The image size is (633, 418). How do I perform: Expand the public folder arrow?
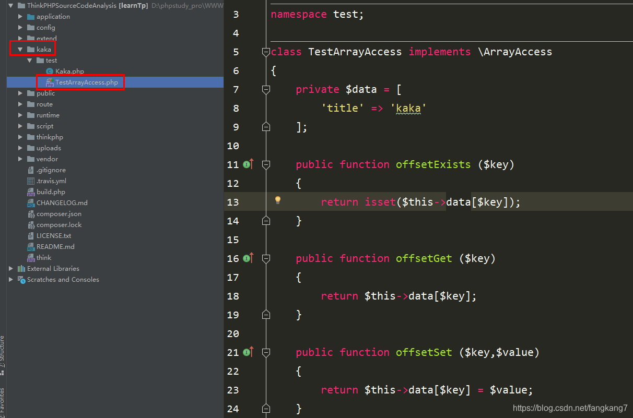click(x=20, y=93)
